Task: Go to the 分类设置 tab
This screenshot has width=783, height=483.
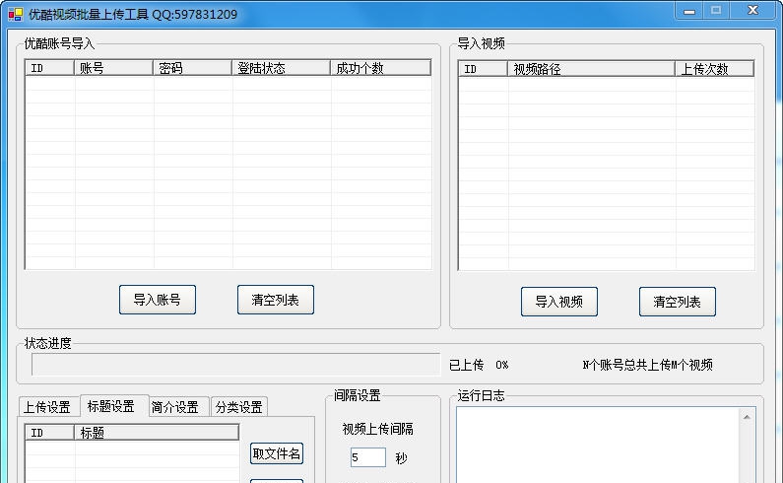Action: (239, 407)
